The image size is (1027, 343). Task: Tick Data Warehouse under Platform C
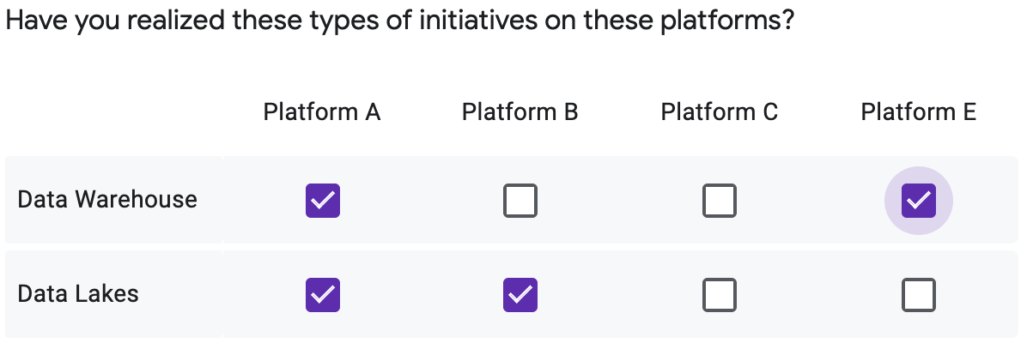coord(720,201)
